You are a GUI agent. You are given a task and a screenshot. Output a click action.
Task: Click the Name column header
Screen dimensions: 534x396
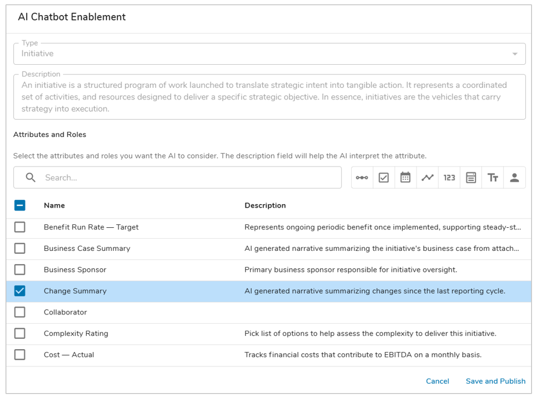point(54,205)
